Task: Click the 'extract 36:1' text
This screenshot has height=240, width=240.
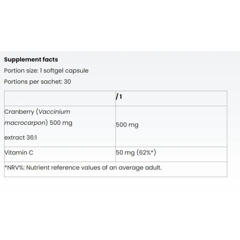Action: pos(21,137)
